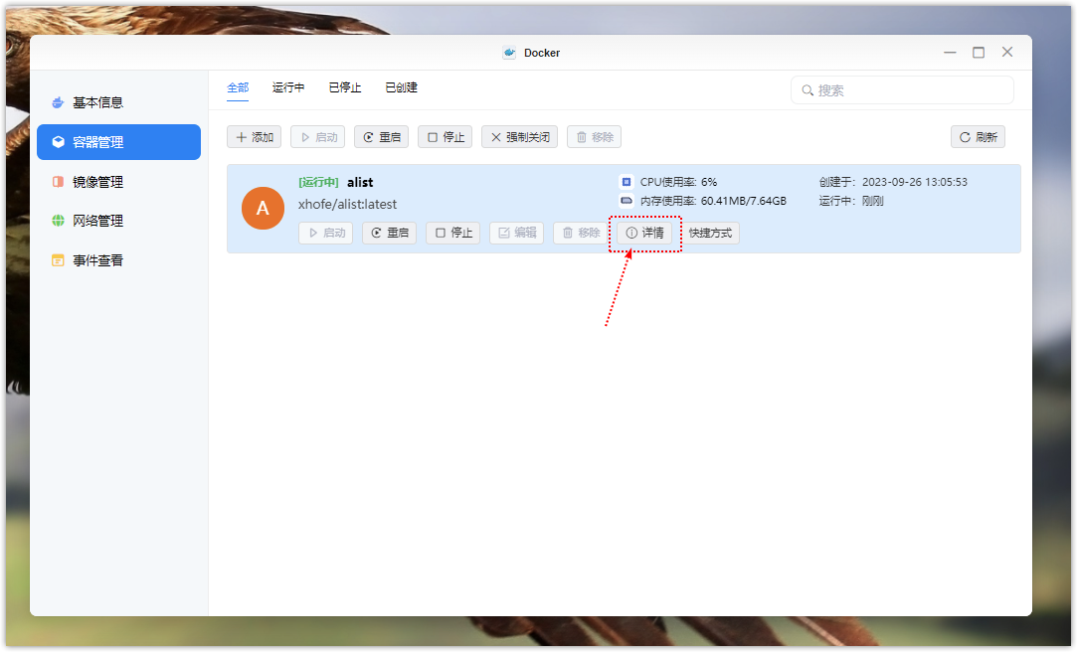Click 编辑 in the alist row
This screenshot has width=1077, height=652.
(x=516, y=234)
